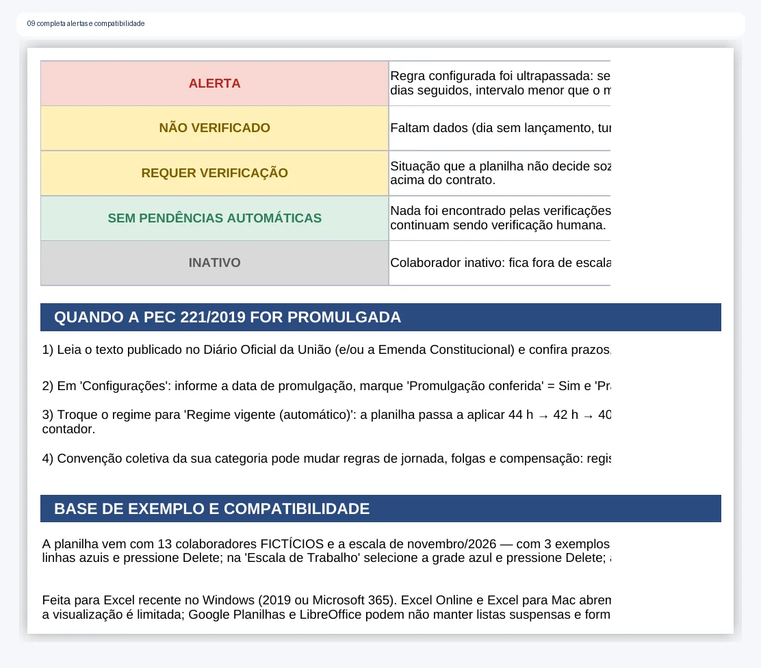Click the 'QUANDO A PEC 221/2019 FOR PROMULGADA' header
761x668 pixels.
pos(380,318)
